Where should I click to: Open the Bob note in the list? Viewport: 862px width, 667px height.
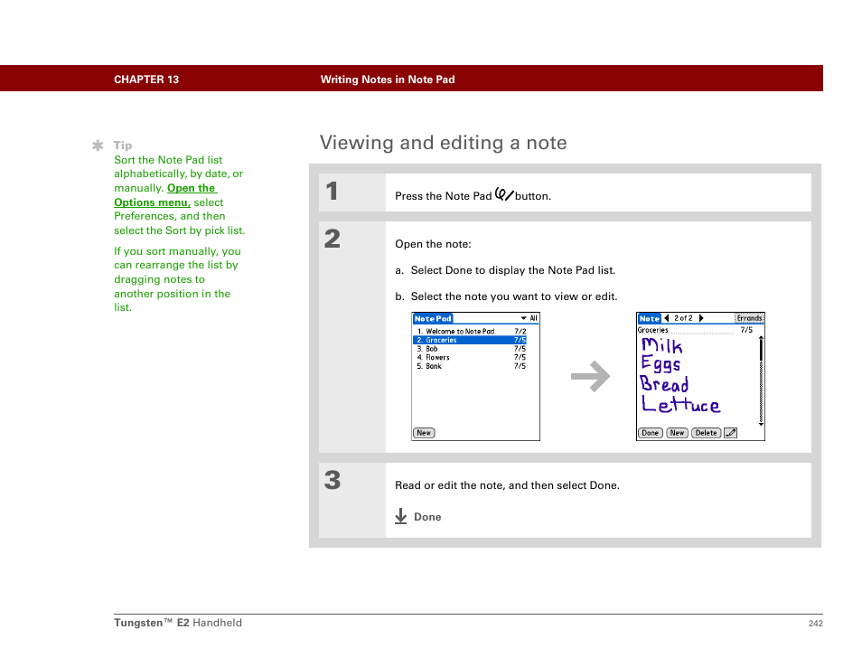(470, 349)
